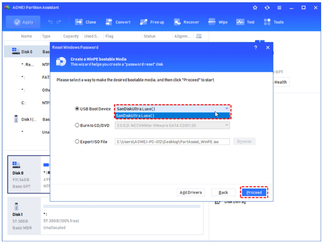Click Disk 1 unallocated 57.30GB partition bar
The height and width of the screenshot is (244, 323).
point(122,206)
